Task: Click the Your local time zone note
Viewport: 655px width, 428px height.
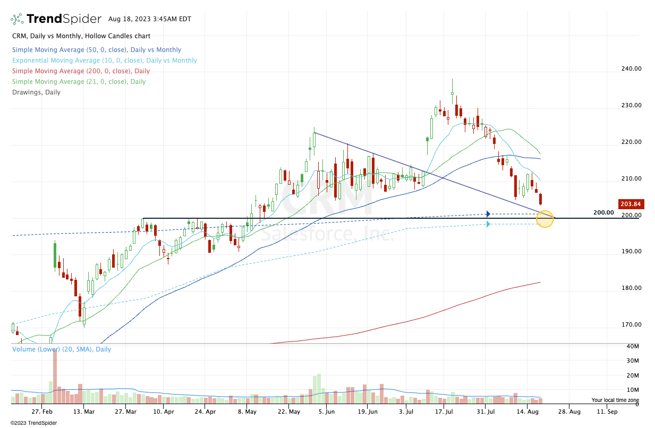Action: (615, 400)
